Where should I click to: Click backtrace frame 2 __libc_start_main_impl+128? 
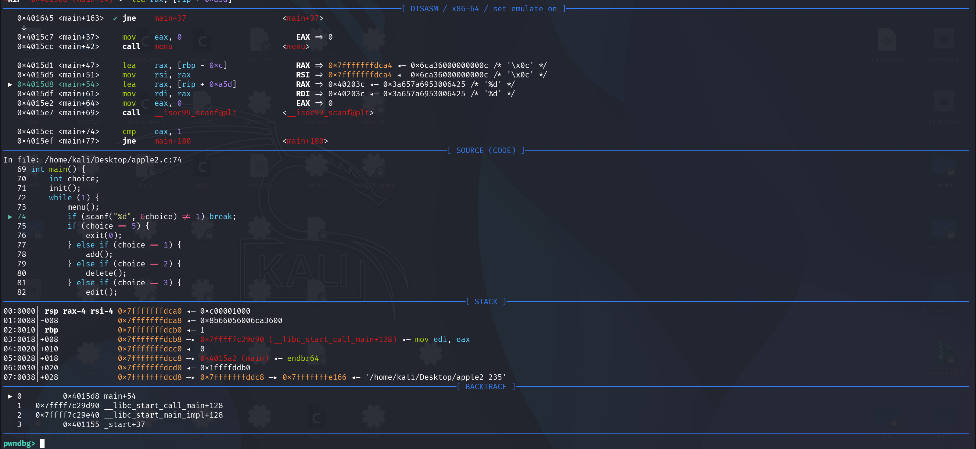click(x=129, y=415)
